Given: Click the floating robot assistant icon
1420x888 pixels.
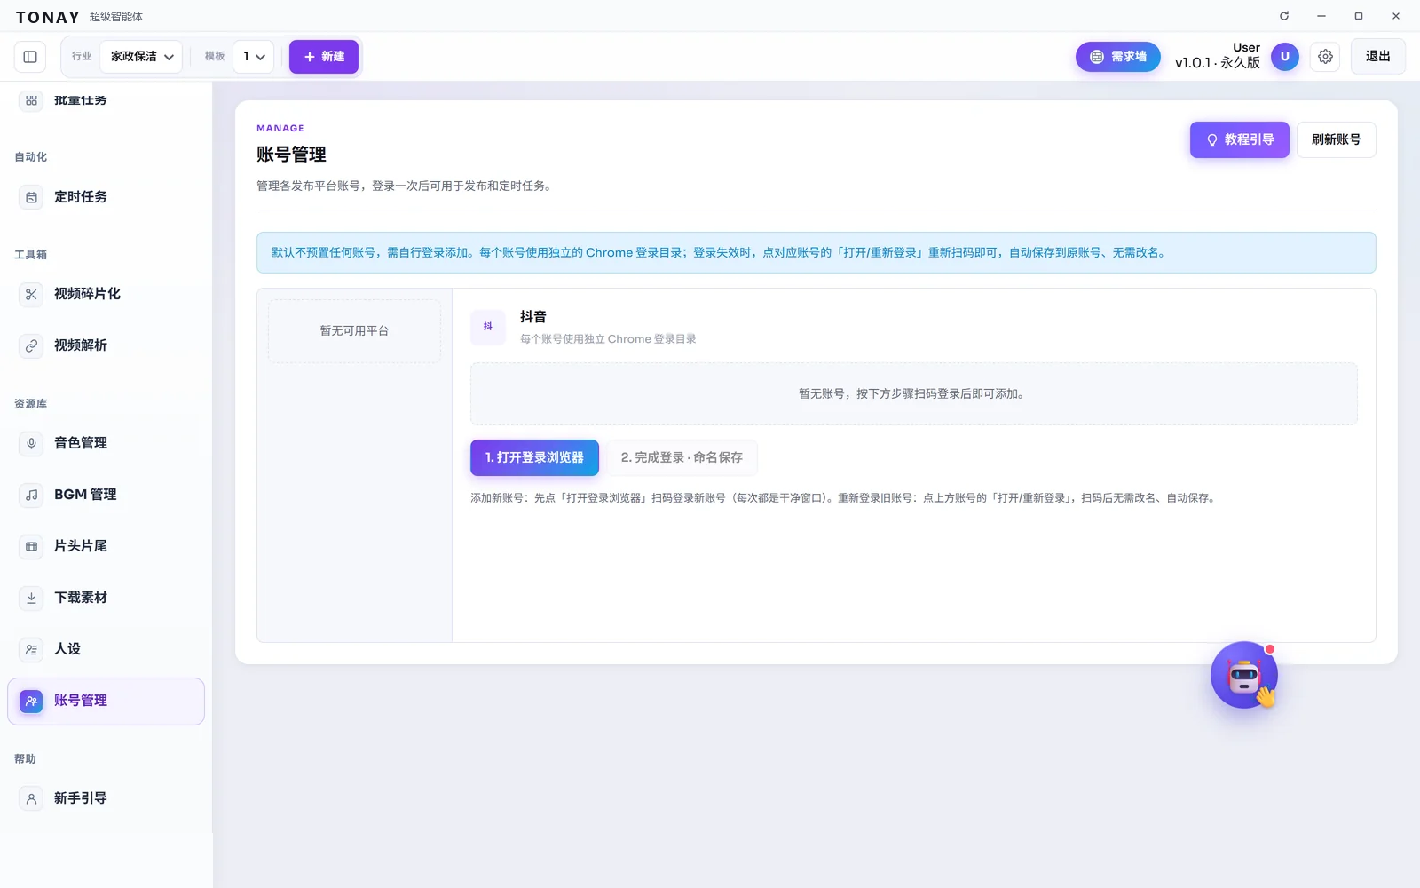Looking at the screenshot, I should coord(1244,676).
